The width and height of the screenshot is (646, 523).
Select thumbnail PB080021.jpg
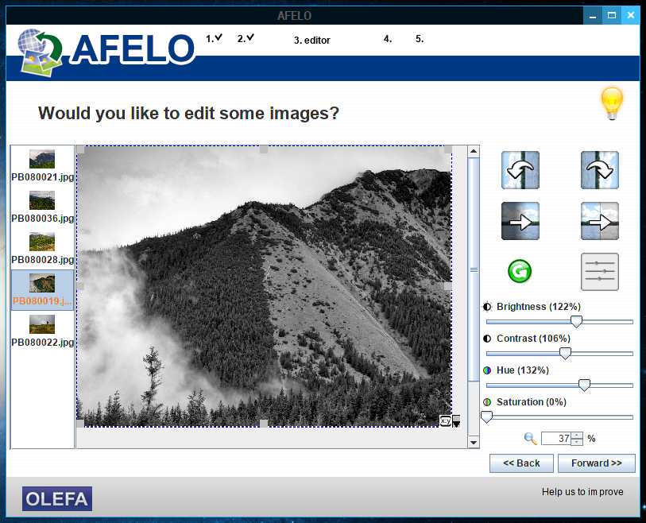[42, 166]
